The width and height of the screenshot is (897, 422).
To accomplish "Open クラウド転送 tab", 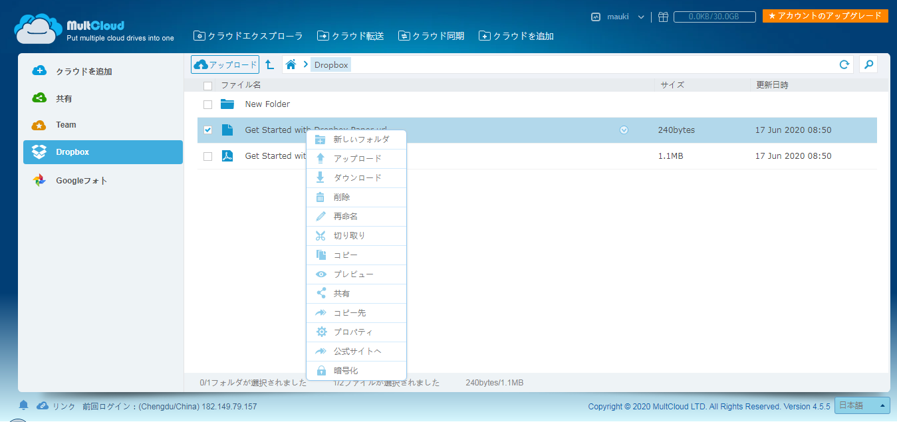I will [x=350, y=36].
